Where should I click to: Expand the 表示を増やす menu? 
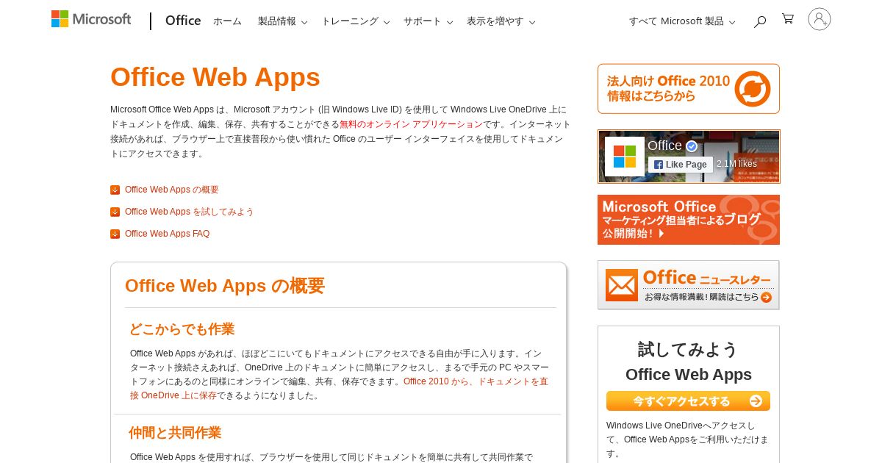click(501, 21)
